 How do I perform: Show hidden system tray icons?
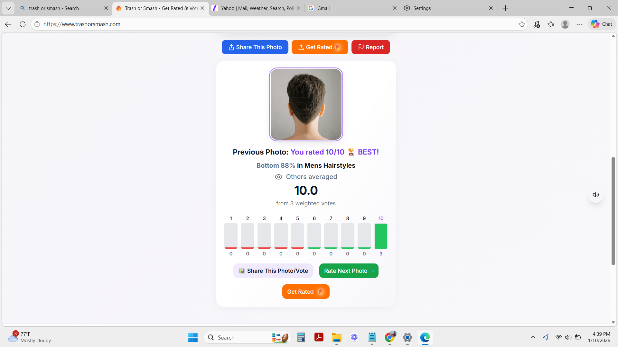[533, 337]
